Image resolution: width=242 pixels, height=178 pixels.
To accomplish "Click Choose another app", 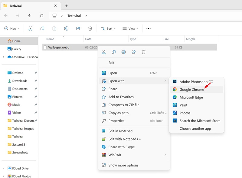I will coord(195,129).
